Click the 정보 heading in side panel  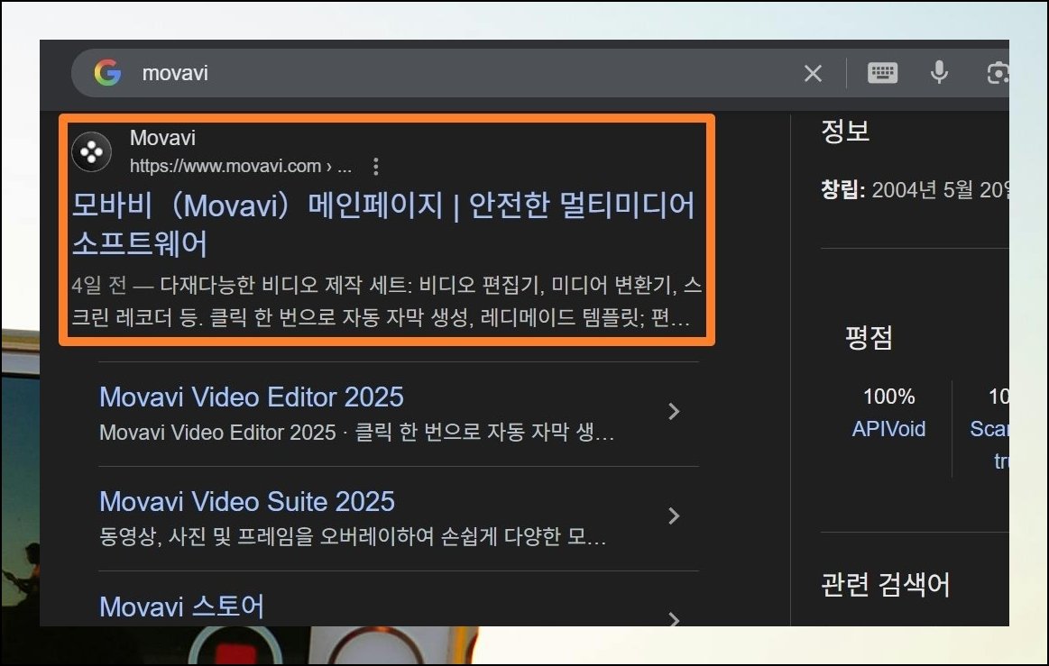(x=845, y=131)
